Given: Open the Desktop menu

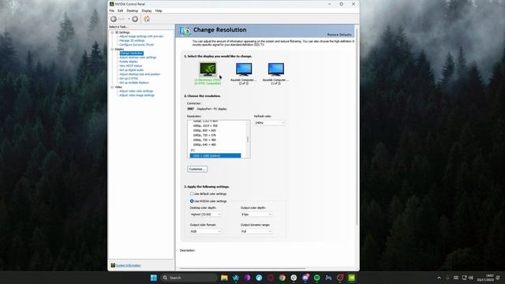Looking at the screenshot, I should [132, 10].
